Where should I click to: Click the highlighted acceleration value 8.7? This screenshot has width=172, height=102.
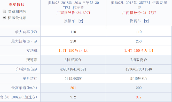[139, 97]
